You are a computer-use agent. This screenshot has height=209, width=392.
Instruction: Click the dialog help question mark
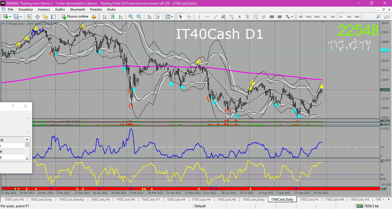click(x=13, y=106)
